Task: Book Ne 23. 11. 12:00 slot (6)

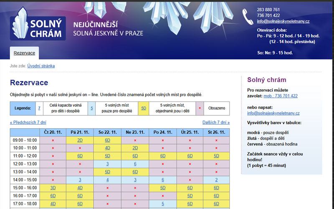Action: tap(135, 164)
